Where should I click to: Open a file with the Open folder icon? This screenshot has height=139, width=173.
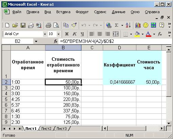15,25
